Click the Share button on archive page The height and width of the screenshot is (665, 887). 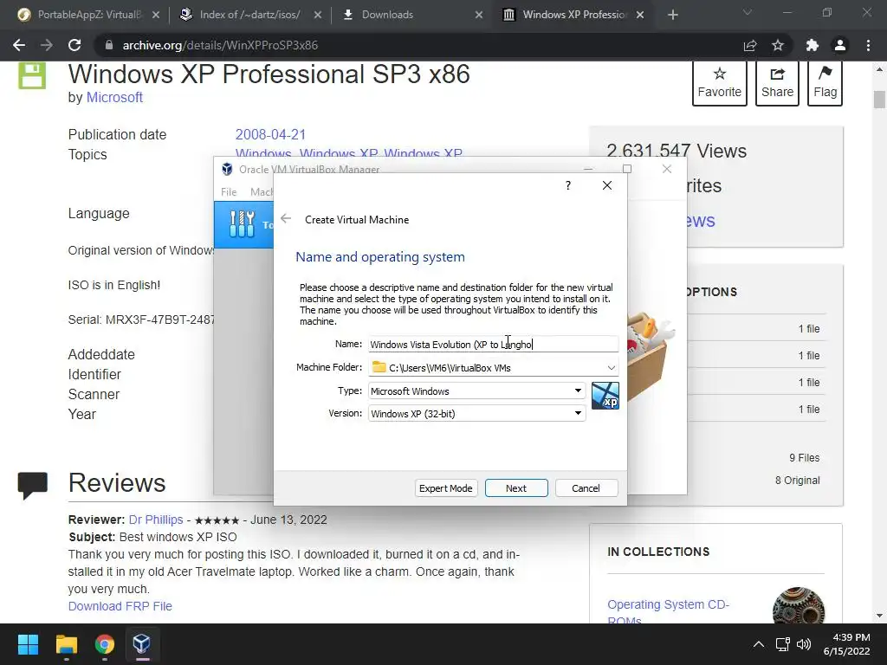(x=777, y=82)
